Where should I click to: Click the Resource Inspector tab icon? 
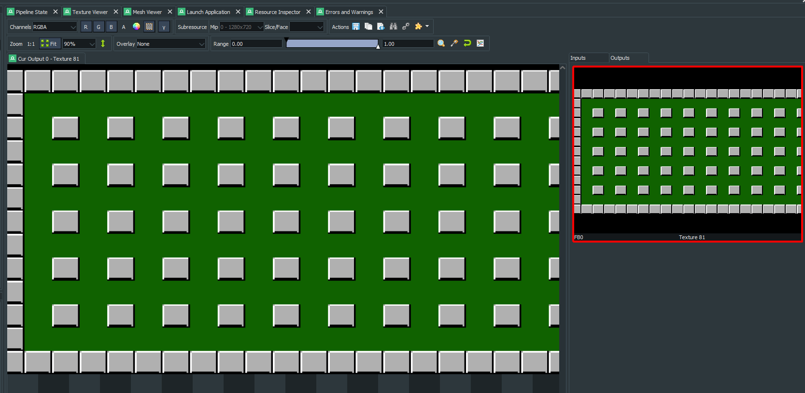pyautogui.click(x=250, y=12)
